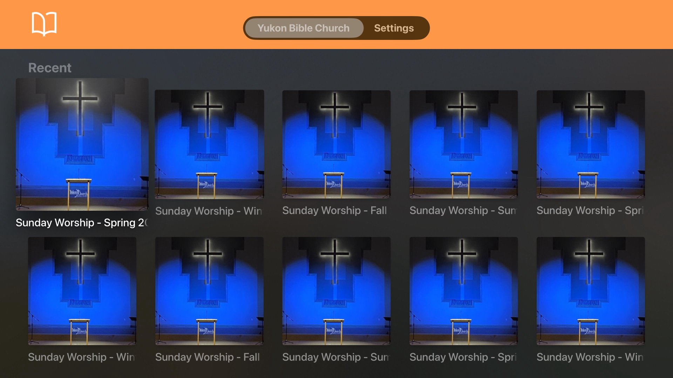
Task: Open second-row leftmost Sunday Worship Win thumbnail
Action: click(x=82, y=291)
